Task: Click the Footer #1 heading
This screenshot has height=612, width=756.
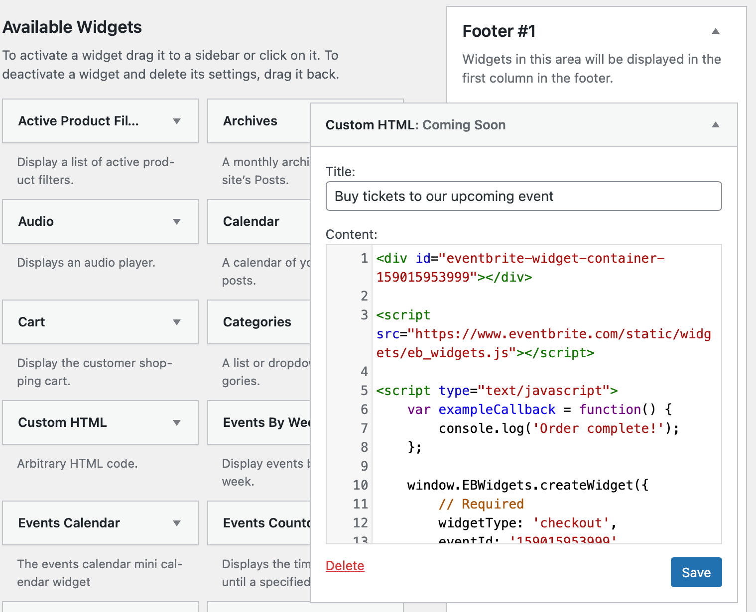Action: [x=499, y=31]
